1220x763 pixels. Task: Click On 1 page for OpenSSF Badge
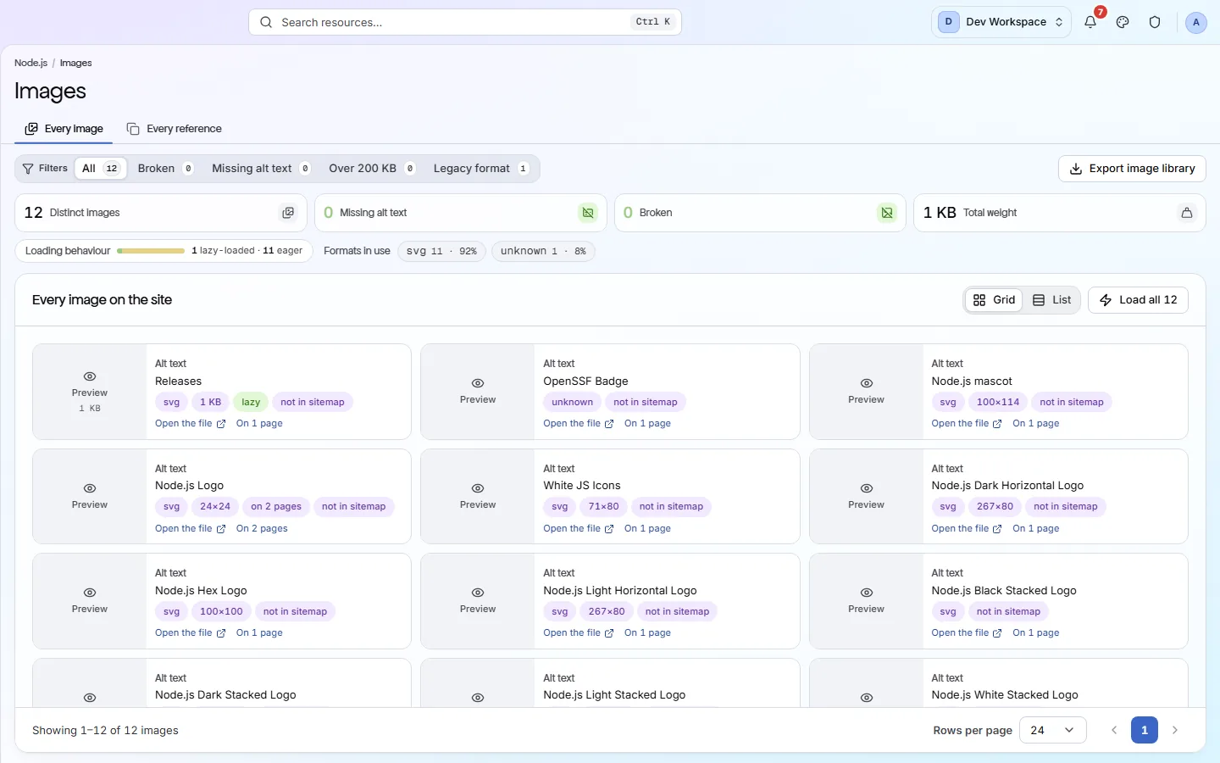click(x=647, y=424)
